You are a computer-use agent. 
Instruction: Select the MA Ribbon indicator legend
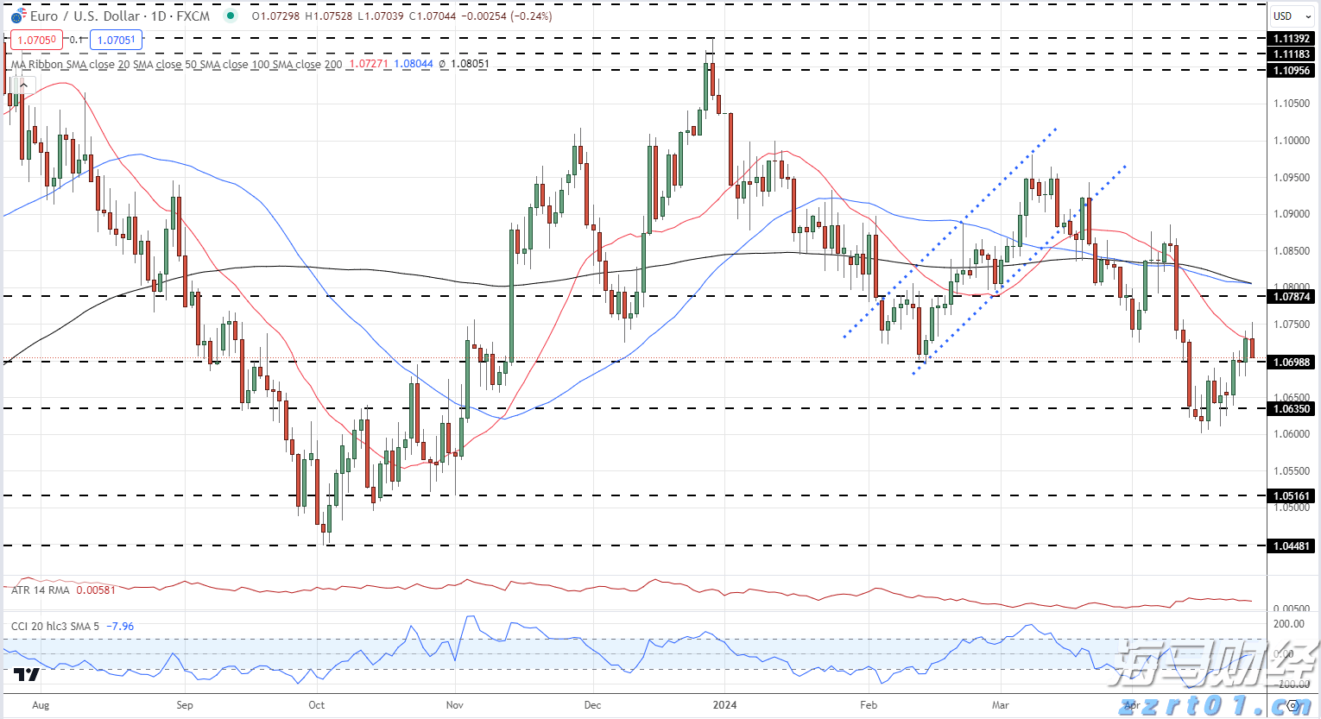pos(177,64)
